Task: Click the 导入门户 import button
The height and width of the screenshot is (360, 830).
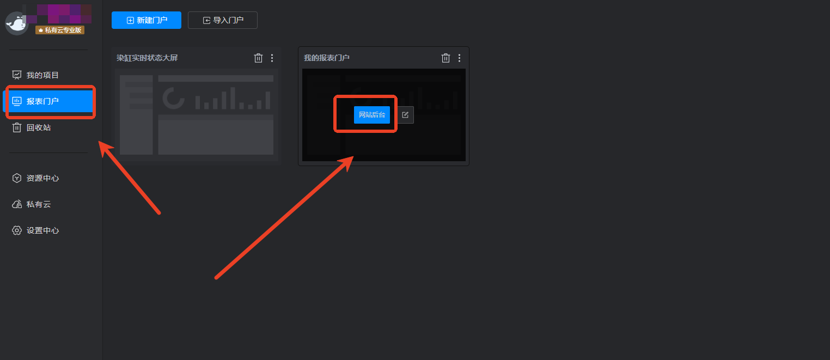Action: [223, 20]
